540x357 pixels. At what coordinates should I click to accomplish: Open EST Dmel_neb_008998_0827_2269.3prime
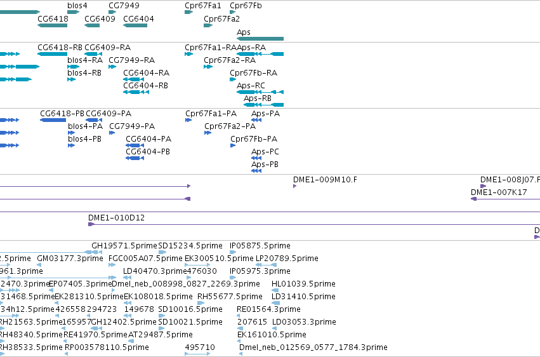(x=186, y=284)
